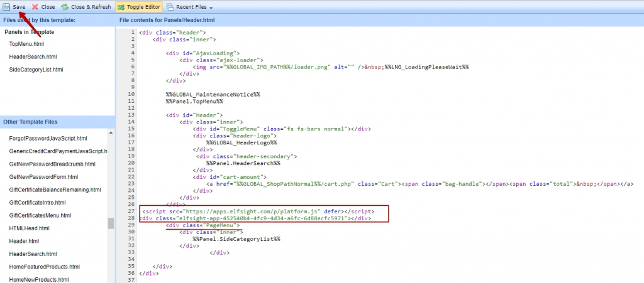Click the %%GLOBAL_HeaderLogo%% code line
644x283 pixels.
click(x=241, y=142)
